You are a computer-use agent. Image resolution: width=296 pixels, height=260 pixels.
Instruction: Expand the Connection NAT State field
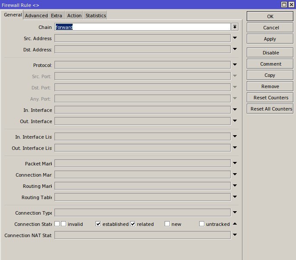[235, 235]
